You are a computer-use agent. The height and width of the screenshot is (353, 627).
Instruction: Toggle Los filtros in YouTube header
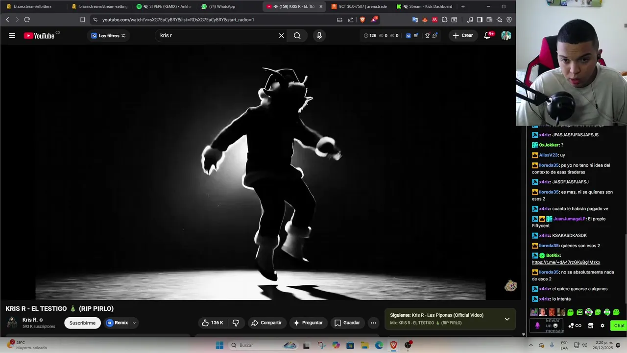tap(108, 36)
